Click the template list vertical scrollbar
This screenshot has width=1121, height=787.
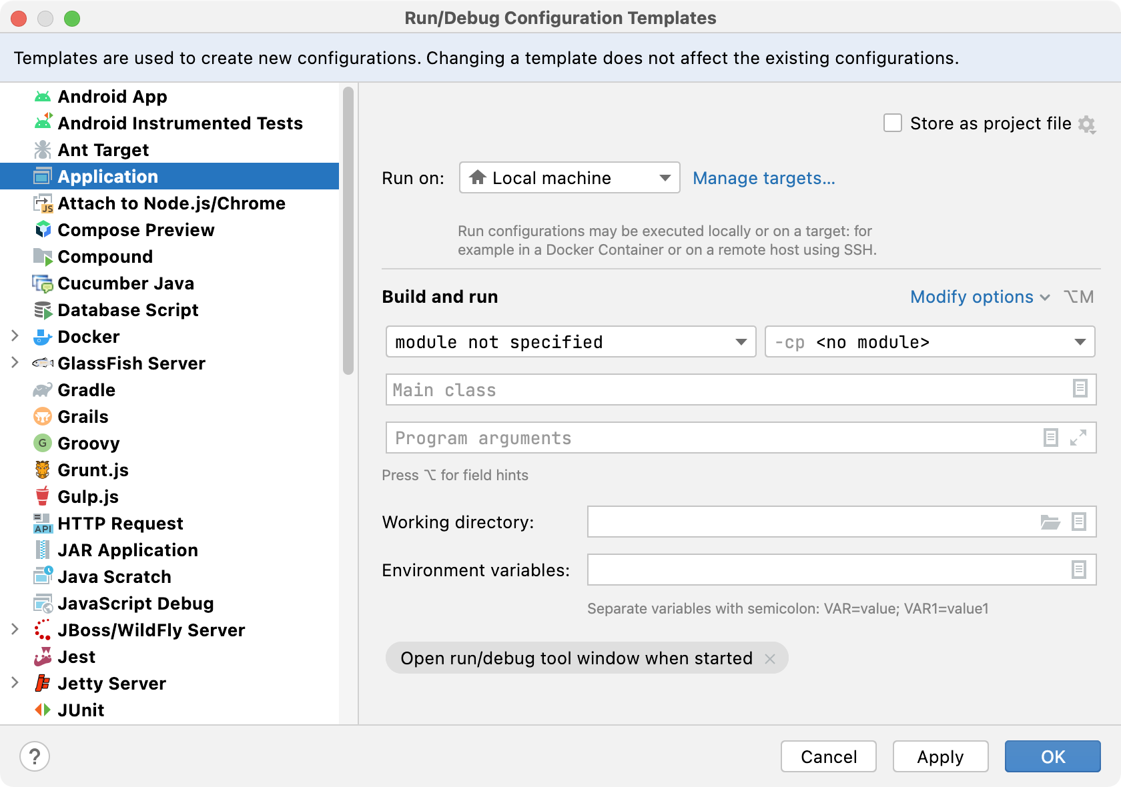point(348,230)
